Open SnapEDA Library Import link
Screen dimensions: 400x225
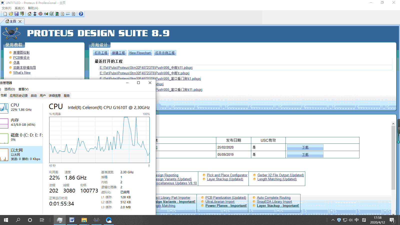274,201
